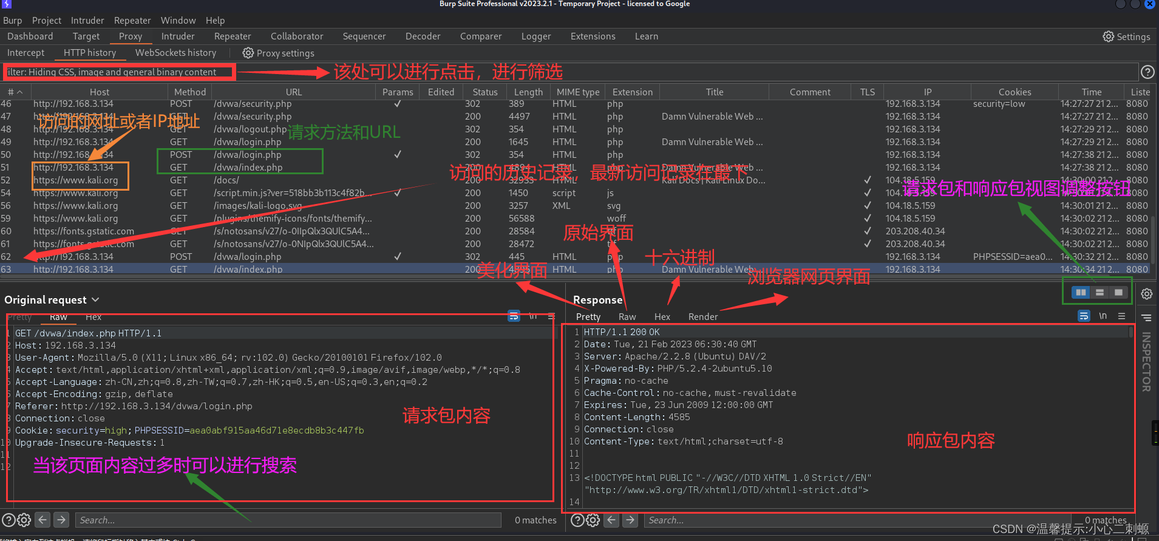This screenshot has height=541, width=1159.
Task: Show the response in Hex view
Action: point(662,317)
